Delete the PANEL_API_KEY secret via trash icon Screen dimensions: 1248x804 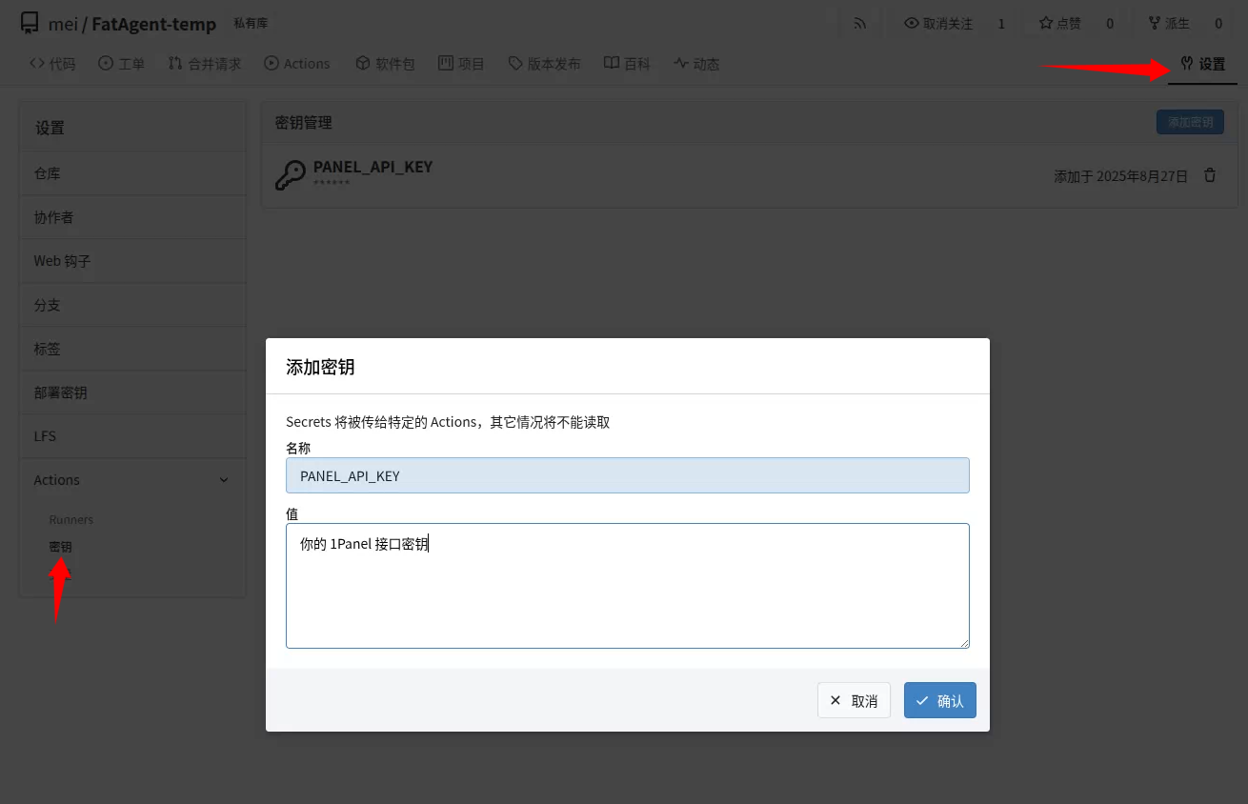(x=1210, y=175)
